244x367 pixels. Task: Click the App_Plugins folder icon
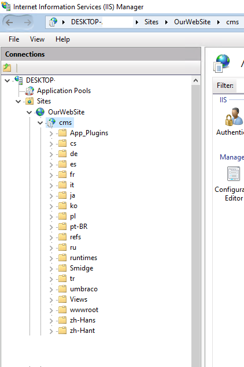pyautogui.click(x=62, y=133)
